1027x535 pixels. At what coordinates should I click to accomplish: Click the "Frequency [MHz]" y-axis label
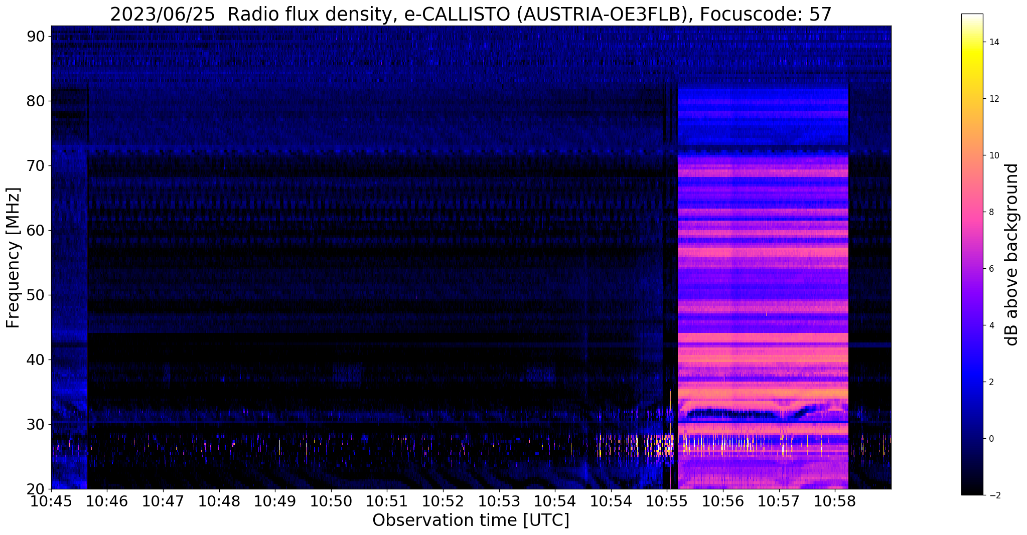[13, 258]
